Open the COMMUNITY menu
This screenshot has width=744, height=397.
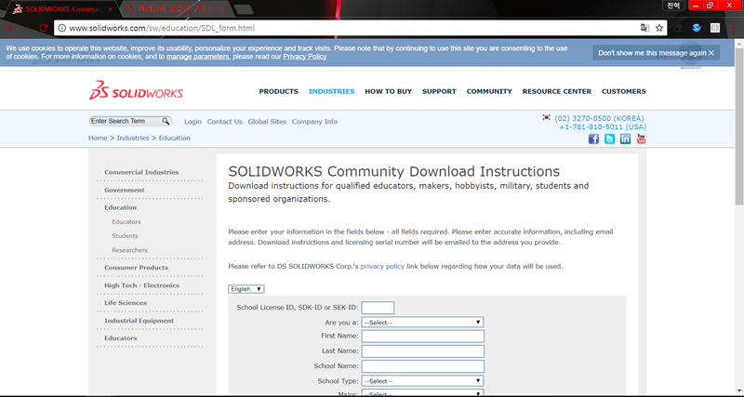coord(489,91)
